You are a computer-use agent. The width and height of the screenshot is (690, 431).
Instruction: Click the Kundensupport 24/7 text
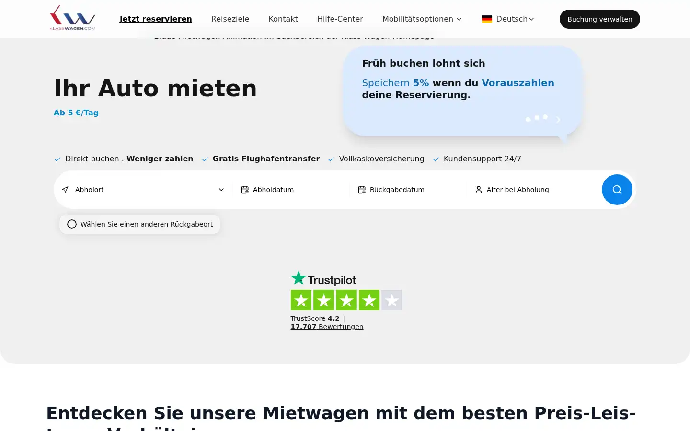pos(483,159)
